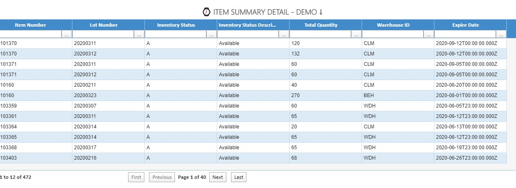Open Warehouse ID filter options button

pos(429,35)
